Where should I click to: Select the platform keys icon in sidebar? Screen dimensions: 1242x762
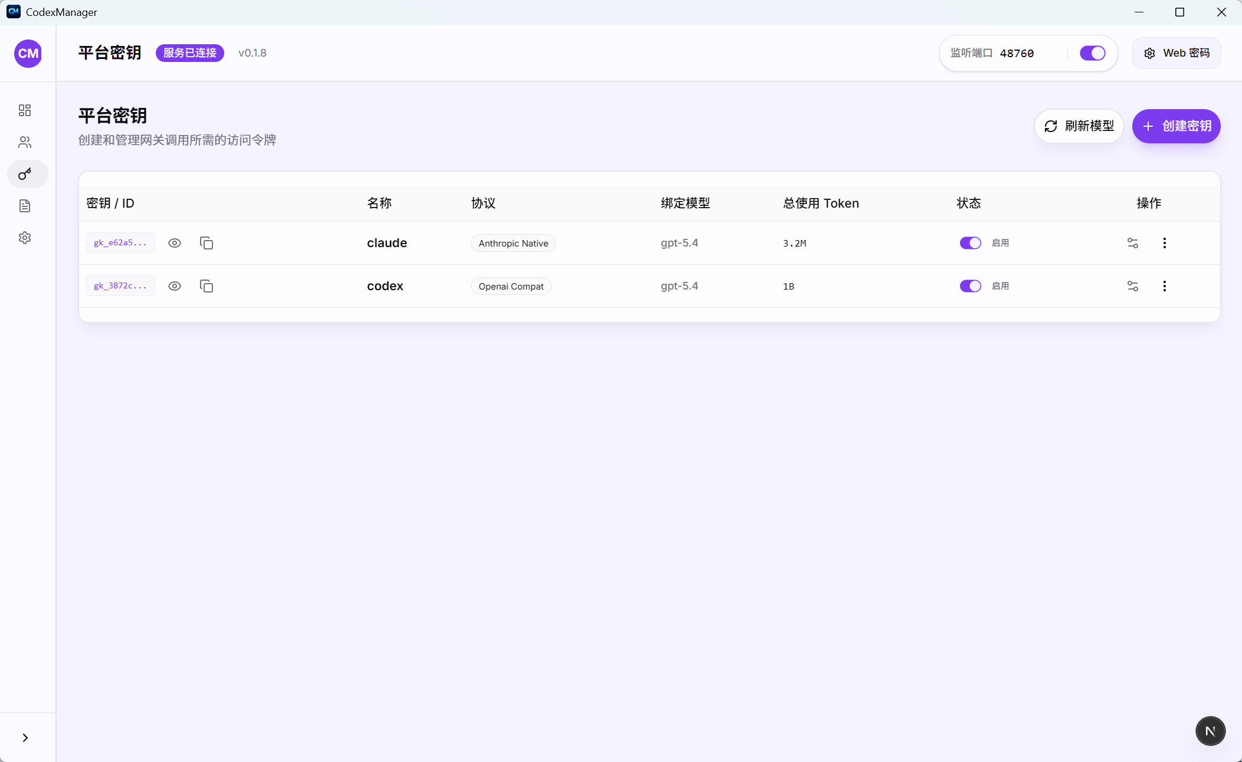(x=25, y=174)
